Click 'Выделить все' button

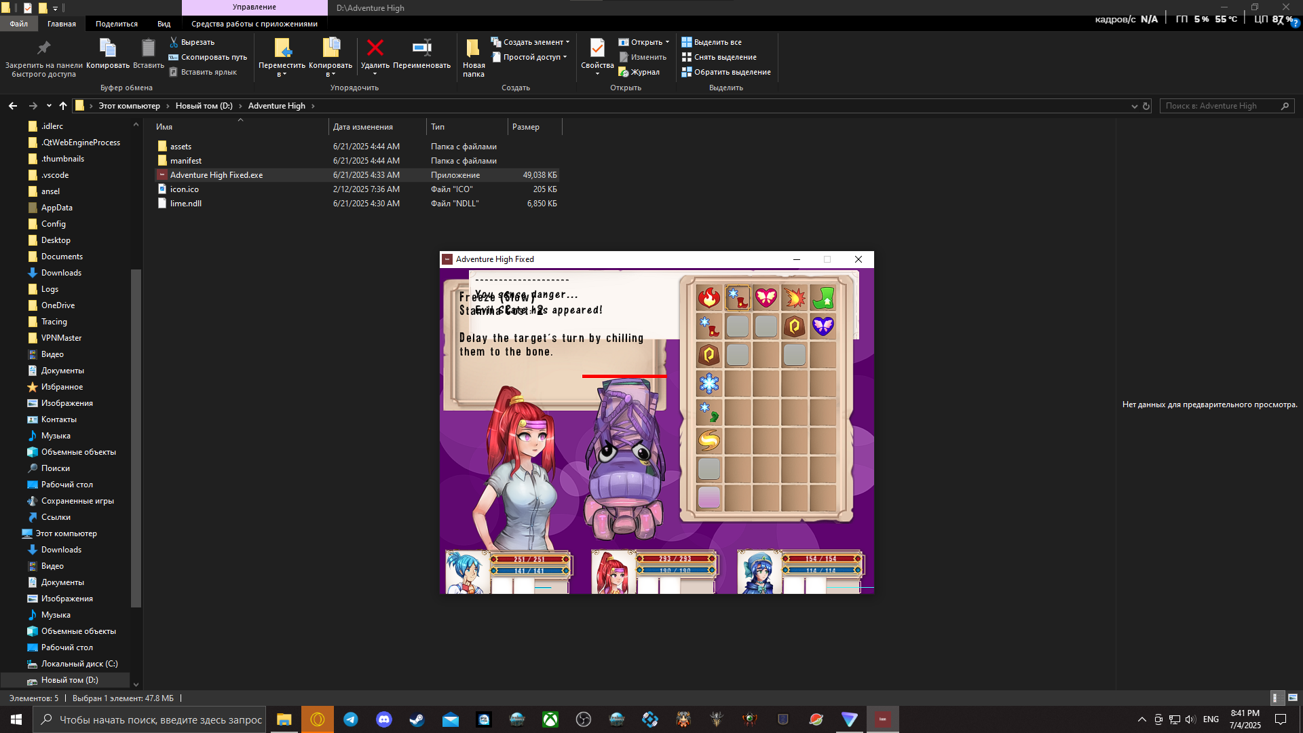click(717, 42)
